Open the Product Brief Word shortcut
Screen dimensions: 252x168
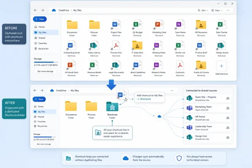click(201, 48)
